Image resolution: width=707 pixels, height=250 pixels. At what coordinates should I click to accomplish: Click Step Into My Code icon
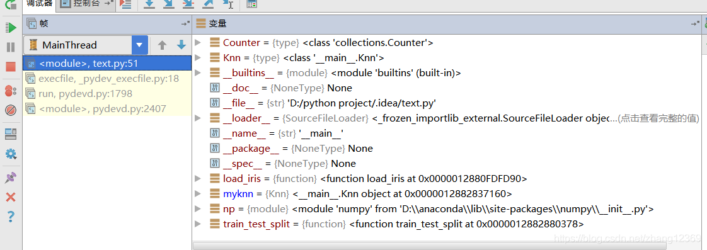[188, 4]
